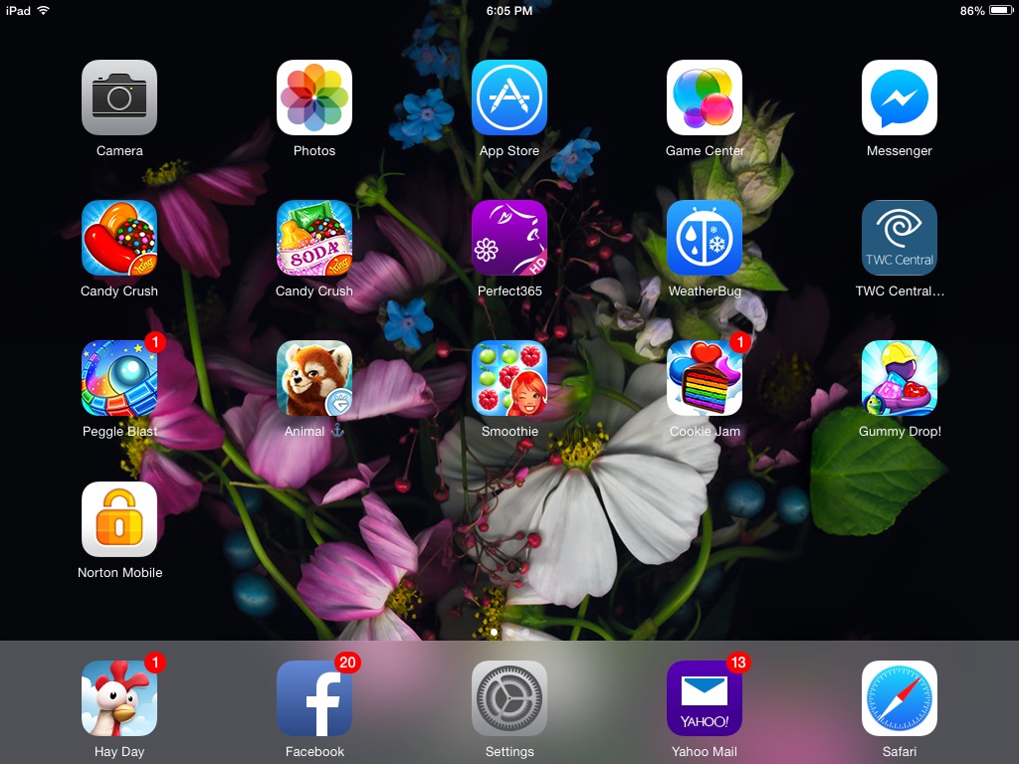
Task: Open the Norton Mobile app
Action: click(x=119, y=519)
